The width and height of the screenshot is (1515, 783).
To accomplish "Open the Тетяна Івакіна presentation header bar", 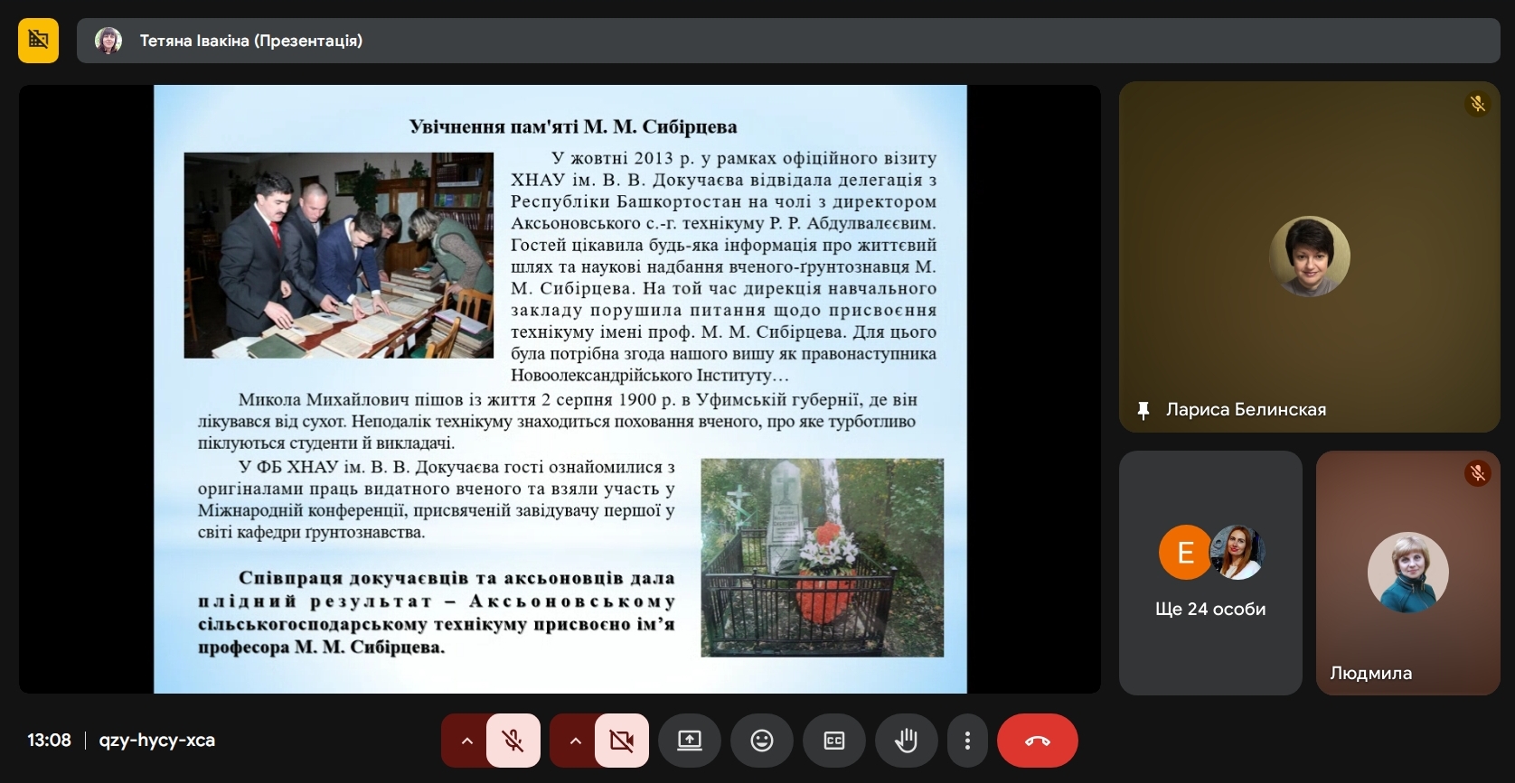I will 786,41.
